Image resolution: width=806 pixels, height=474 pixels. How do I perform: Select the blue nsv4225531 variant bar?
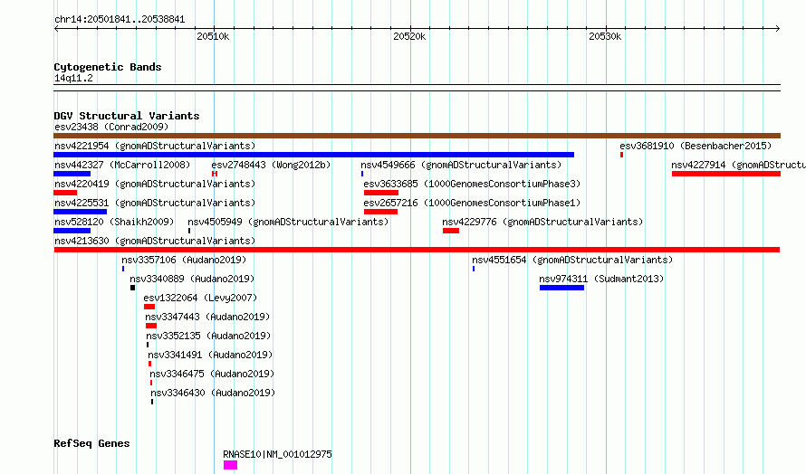pyautogui.click(x=81, y=212)
